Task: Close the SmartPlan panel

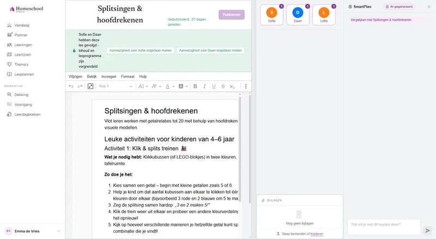Action: [x=429, y=7]
